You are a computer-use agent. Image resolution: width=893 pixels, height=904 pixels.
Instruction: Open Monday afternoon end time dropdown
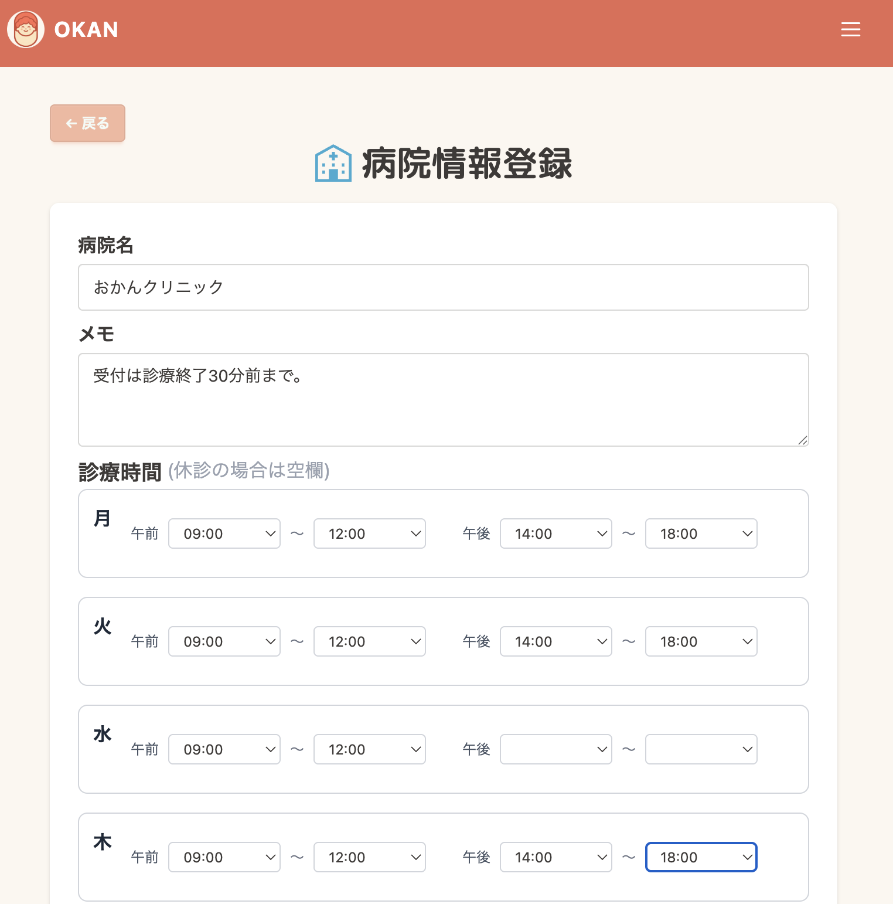pos(701,533)
